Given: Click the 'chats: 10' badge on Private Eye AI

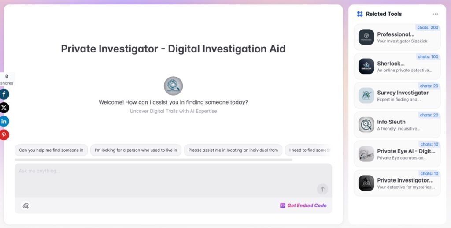Looking at the screenshot, I should 429,144.
